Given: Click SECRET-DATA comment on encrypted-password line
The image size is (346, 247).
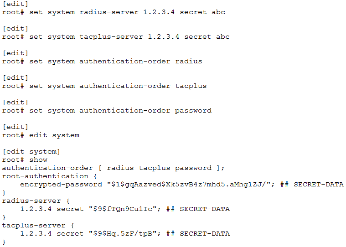Looking at the screenshot, I should coord(318,184).
